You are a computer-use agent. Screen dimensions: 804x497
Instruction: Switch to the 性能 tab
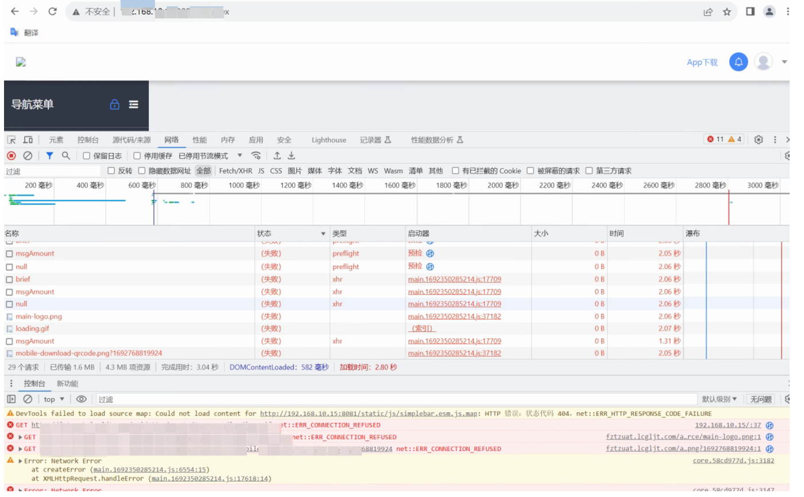200,140
